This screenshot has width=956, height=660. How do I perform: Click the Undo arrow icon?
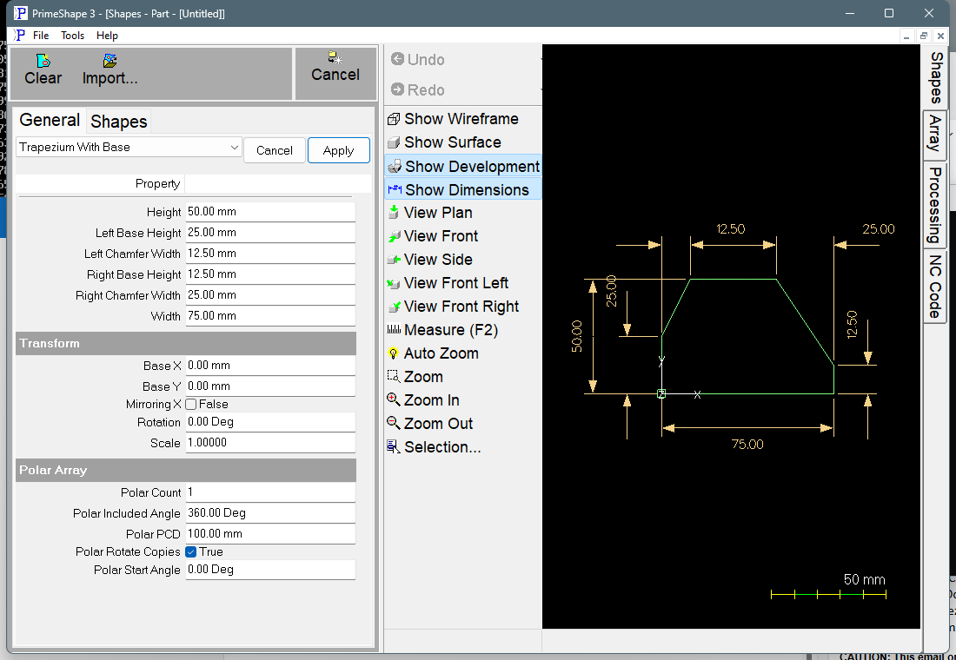pos(397,59)
